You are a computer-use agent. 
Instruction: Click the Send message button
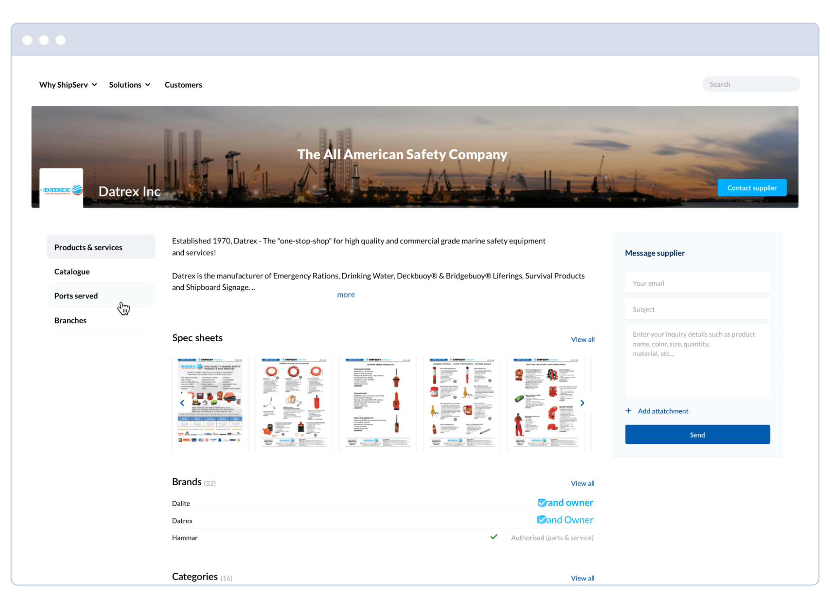[697, 435]
